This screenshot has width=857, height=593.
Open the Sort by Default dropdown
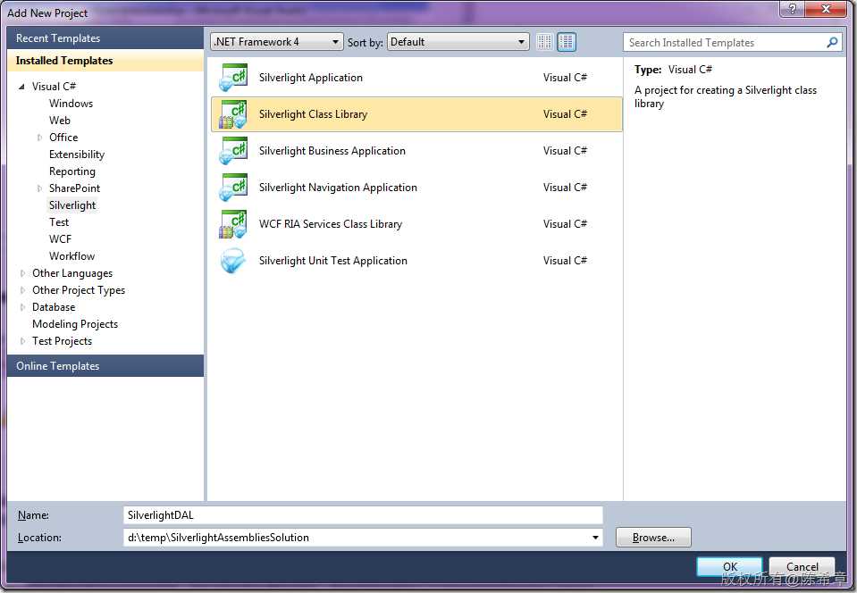[458, 42]
